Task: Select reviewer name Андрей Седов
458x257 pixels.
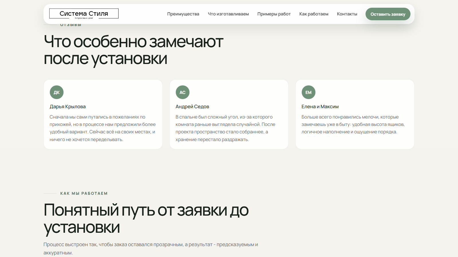Action: [192, 107]
